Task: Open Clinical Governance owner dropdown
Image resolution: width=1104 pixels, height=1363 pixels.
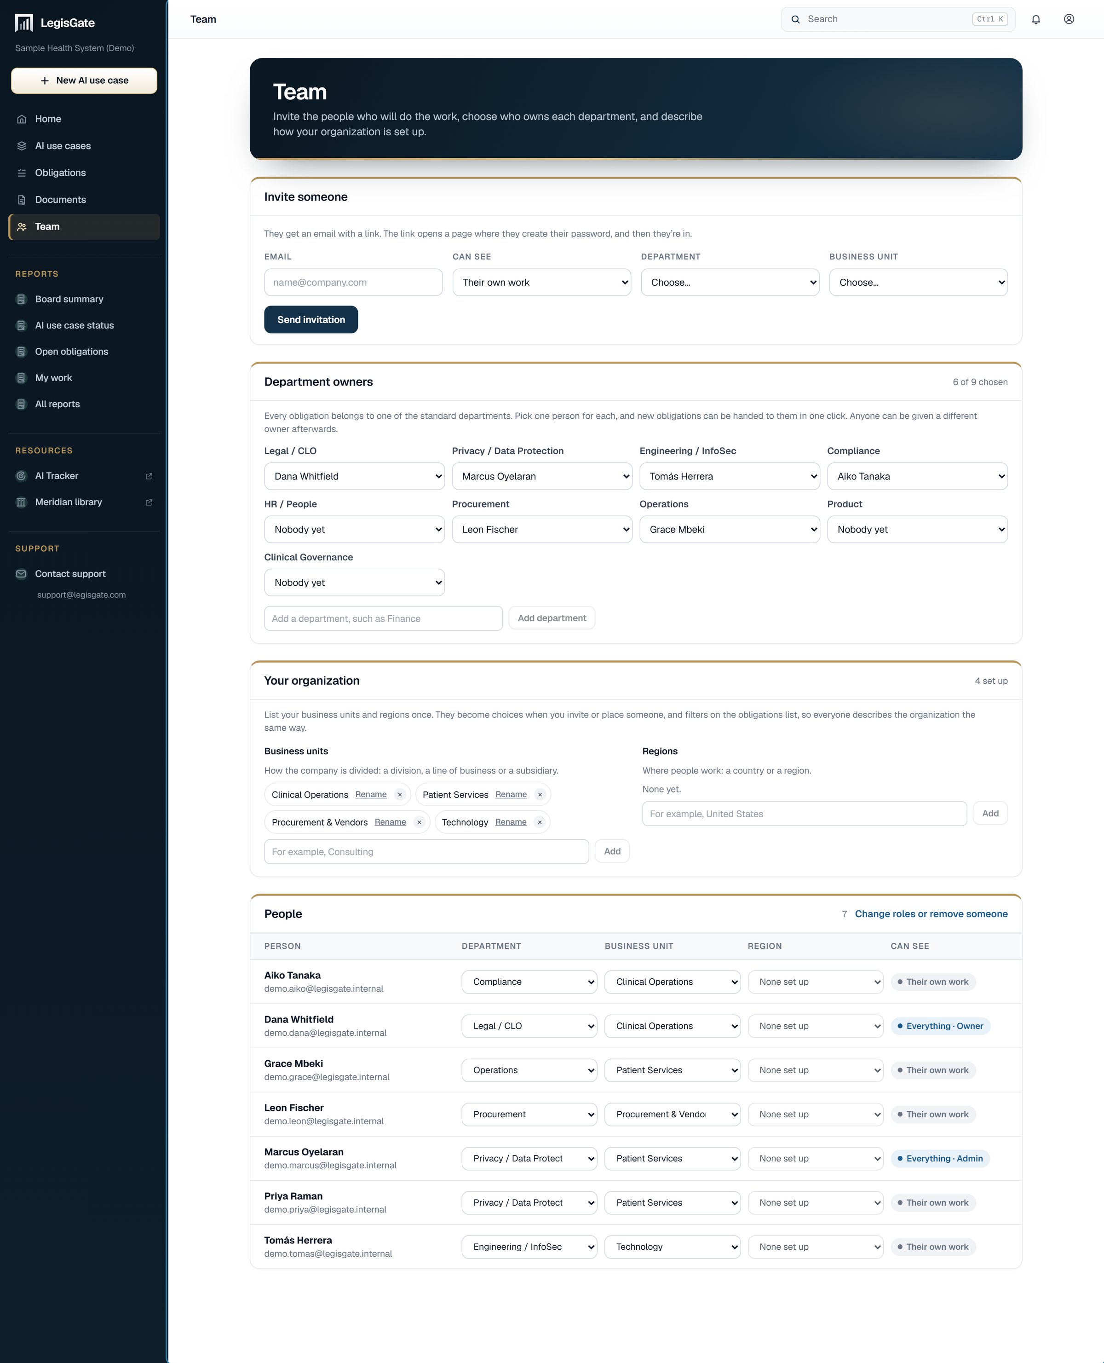Action: tap(354, 583)
